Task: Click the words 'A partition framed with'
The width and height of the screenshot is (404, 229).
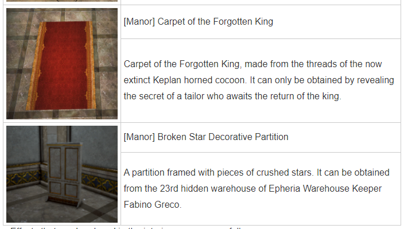Action: pyautogui.click(x=169, y=172)
